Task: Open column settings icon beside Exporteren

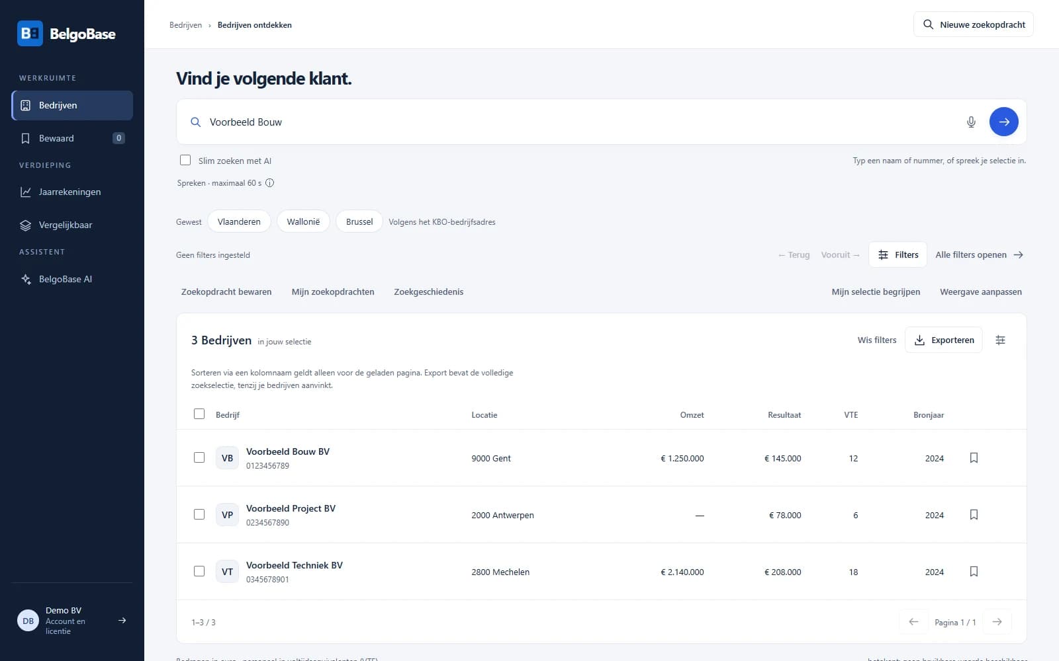Action: click(x=1000, y=340)
